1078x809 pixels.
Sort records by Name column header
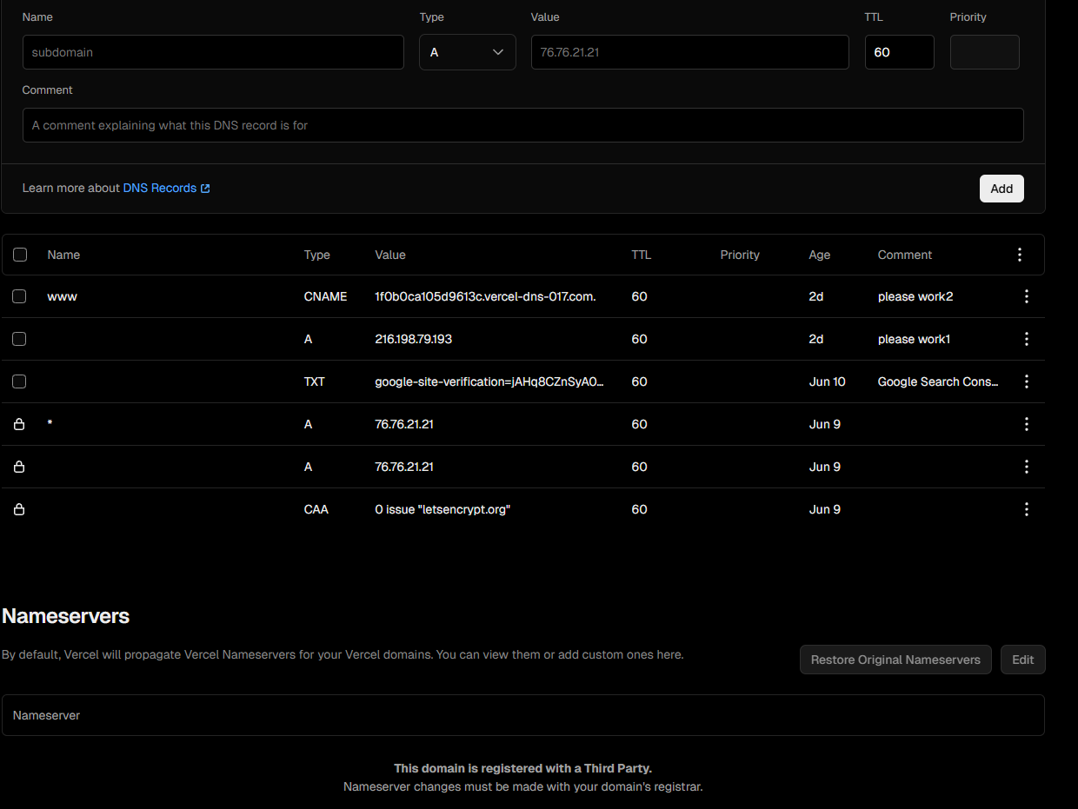pyautogui.click(x=63, y=255)
